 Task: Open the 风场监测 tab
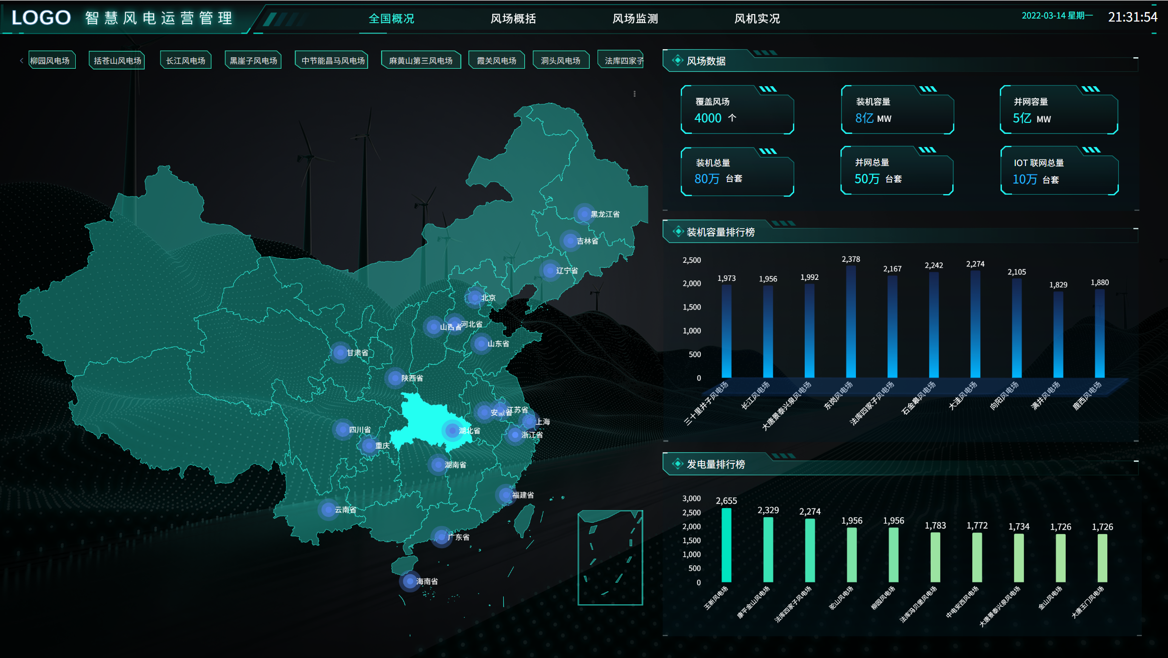tap(635, 19)
